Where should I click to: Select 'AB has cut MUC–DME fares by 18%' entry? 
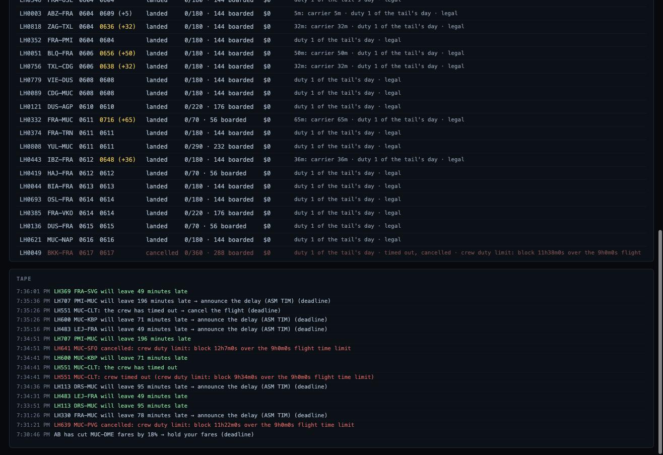pyautogui.click(x=154, y=434)
